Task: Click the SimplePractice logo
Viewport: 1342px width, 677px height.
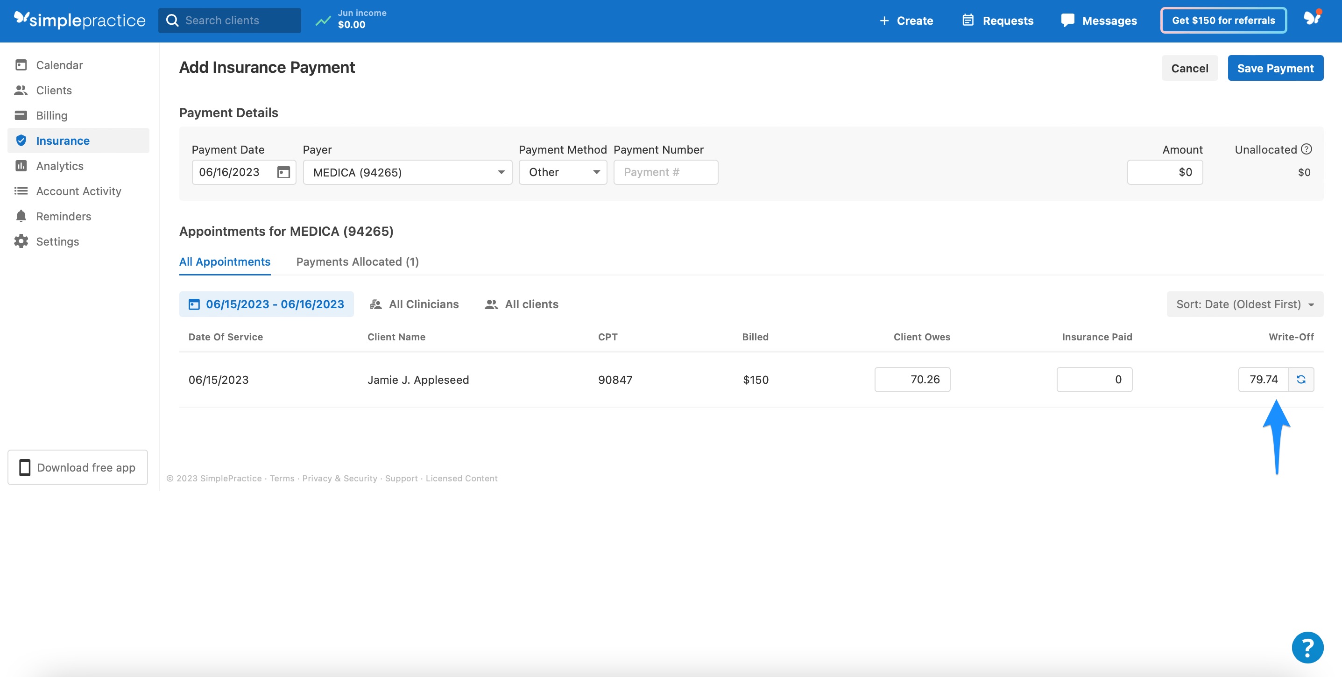Action: pyautogui.click(x=80, y=21)
